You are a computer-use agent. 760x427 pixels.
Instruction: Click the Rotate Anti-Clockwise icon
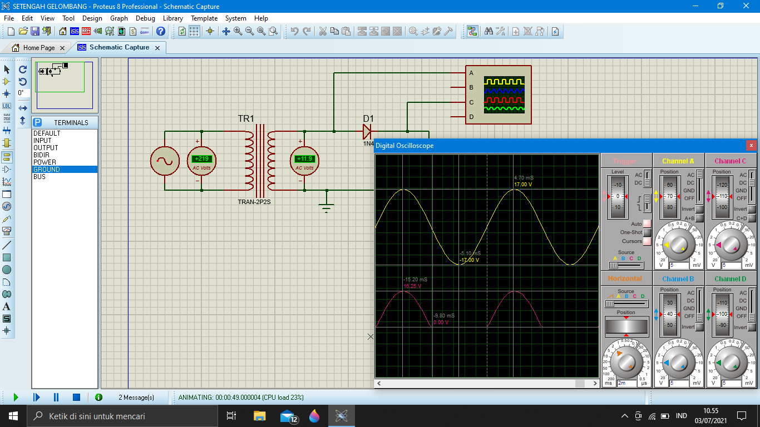click(x=23, y=81)
